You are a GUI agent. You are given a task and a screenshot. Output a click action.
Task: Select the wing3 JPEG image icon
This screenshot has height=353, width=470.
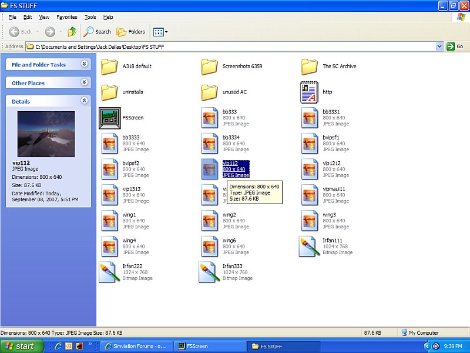coord(309,221)
